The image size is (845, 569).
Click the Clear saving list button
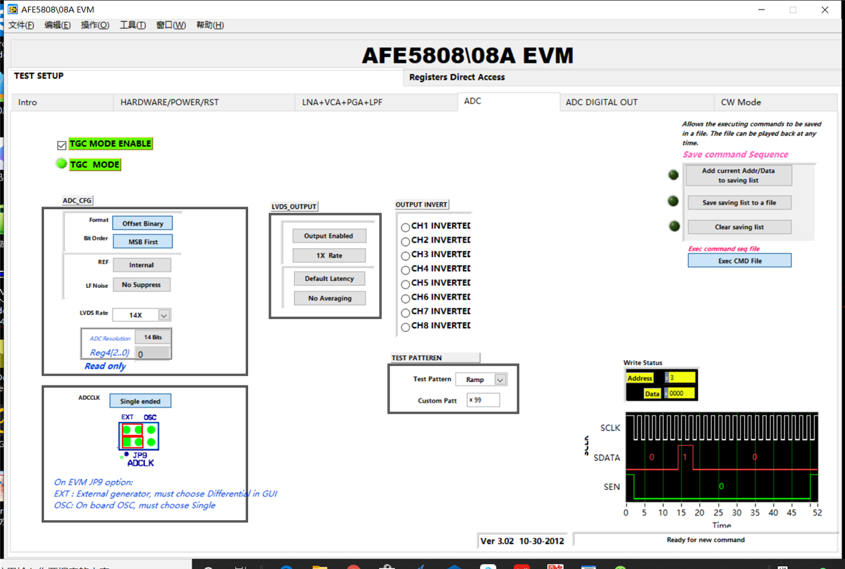click(x=739, y=227)
